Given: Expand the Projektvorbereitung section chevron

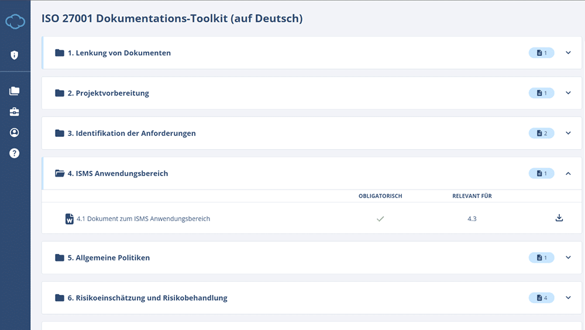Looking at the screenshot, I should [568, 93].
